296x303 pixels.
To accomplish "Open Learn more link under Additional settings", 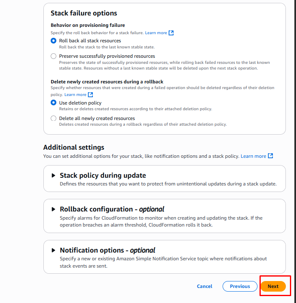I will pos(253,156).
